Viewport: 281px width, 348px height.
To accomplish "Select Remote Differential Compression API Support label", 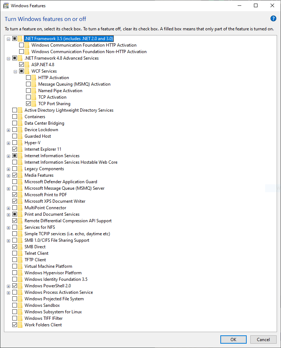I will pos(68,220).
